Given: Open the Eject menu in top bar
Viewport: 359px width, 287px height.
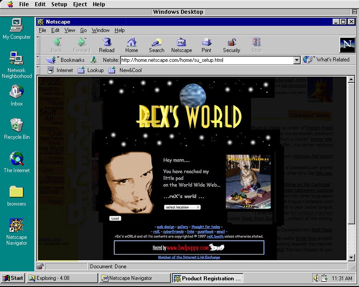Looking at the screenshot, I should 80,4.
